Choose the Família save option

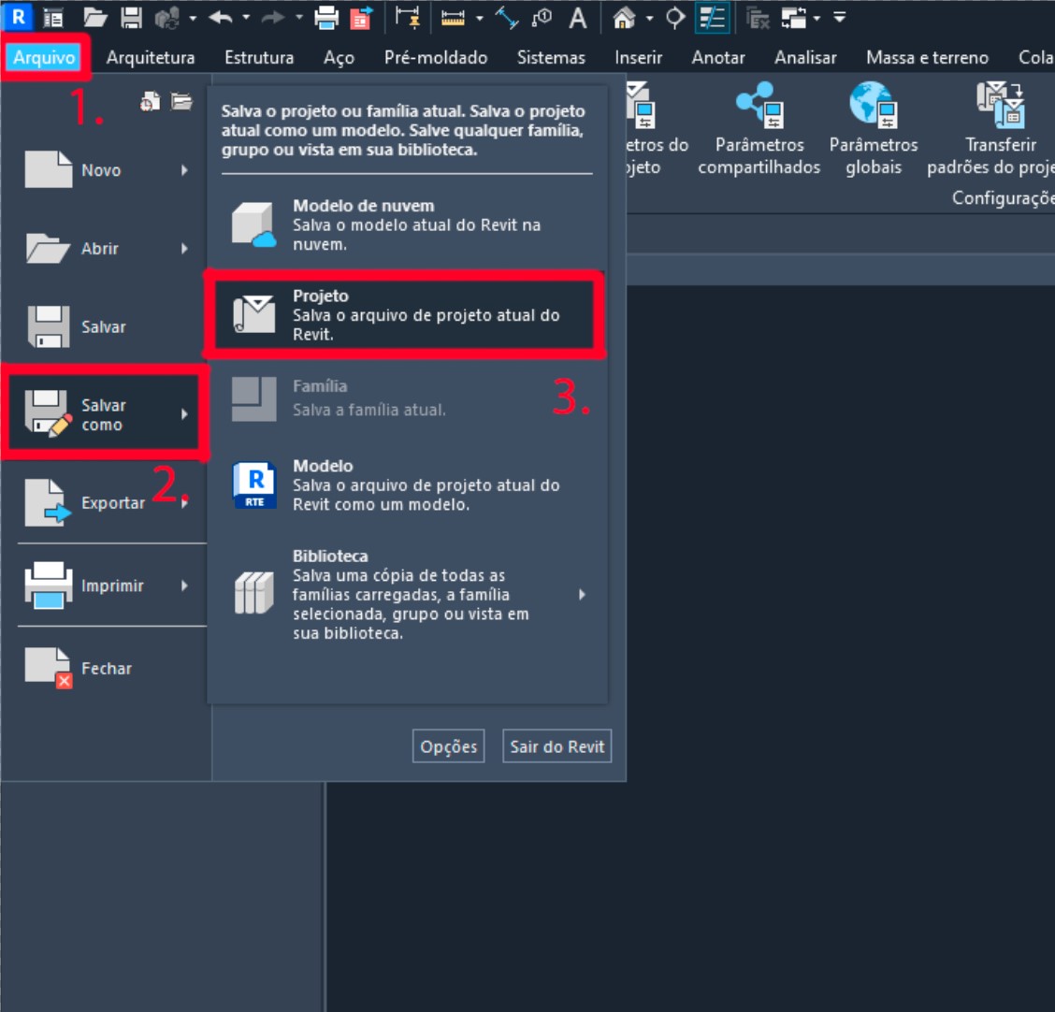click(x=407, y=398)
